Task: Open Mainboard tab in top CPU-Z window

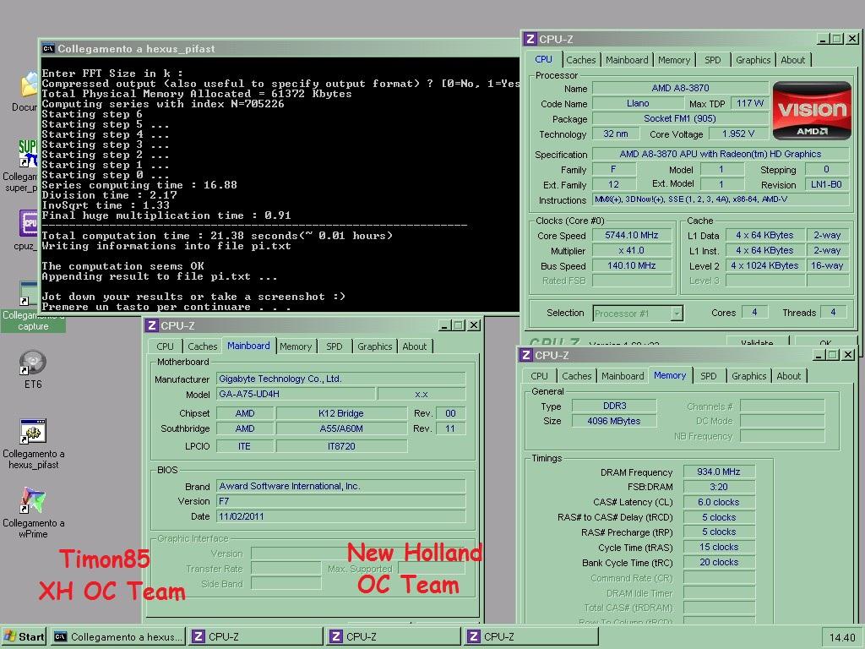Action: click(x=627, y=60)
